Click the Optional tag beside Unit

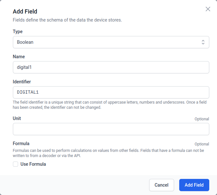point(201,119)
